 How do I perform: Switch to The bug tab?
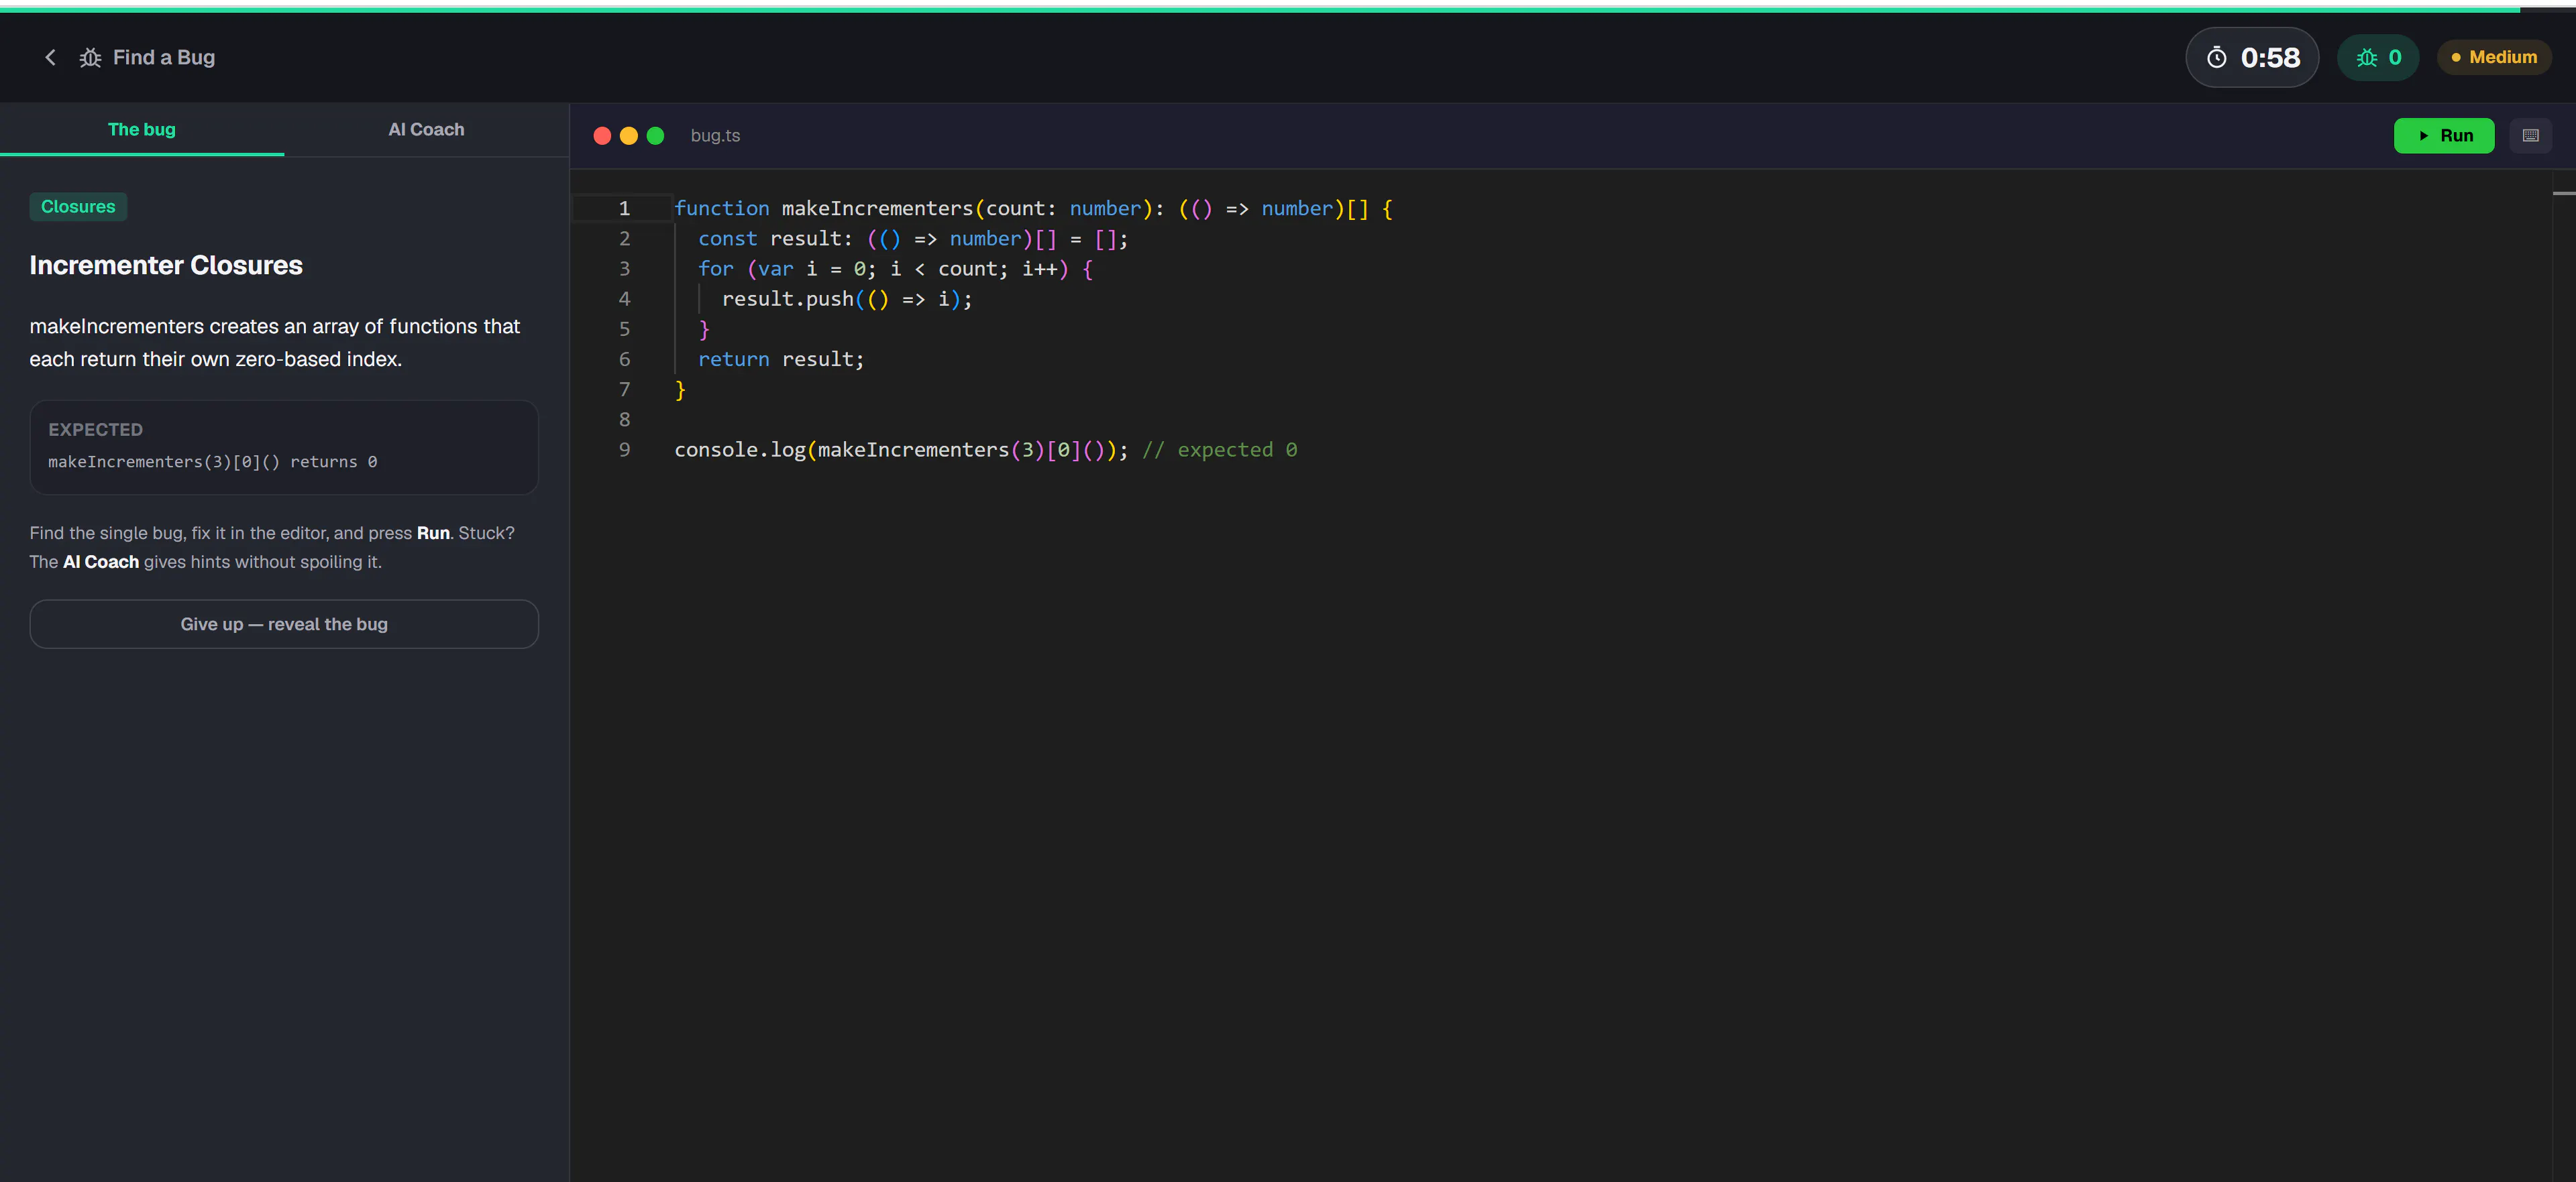(142, 130)
